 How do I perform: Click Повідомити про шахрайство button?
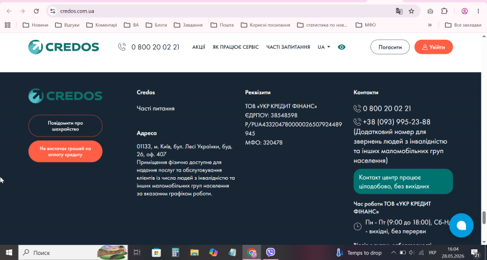[65, 126]
